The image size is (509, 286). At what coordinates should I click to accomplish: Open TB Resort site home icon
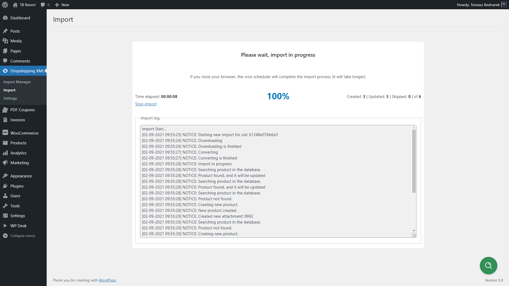click(x=15, y=5)
